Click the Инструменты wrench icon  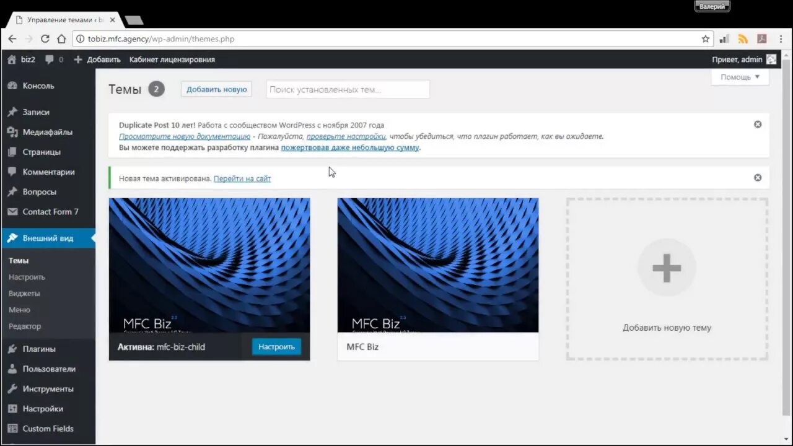coord(12,389)
